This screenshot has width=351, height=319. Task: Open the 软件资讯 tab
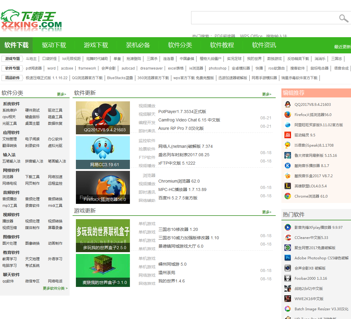[x=264, y=45]
